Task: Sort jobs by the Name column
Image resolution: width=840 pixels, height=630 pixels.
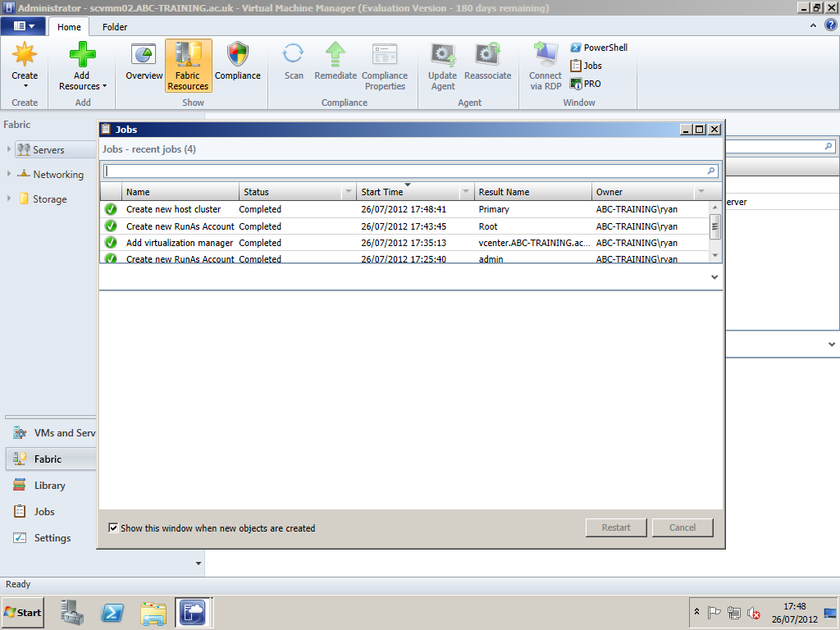Action: coord(180,192)
